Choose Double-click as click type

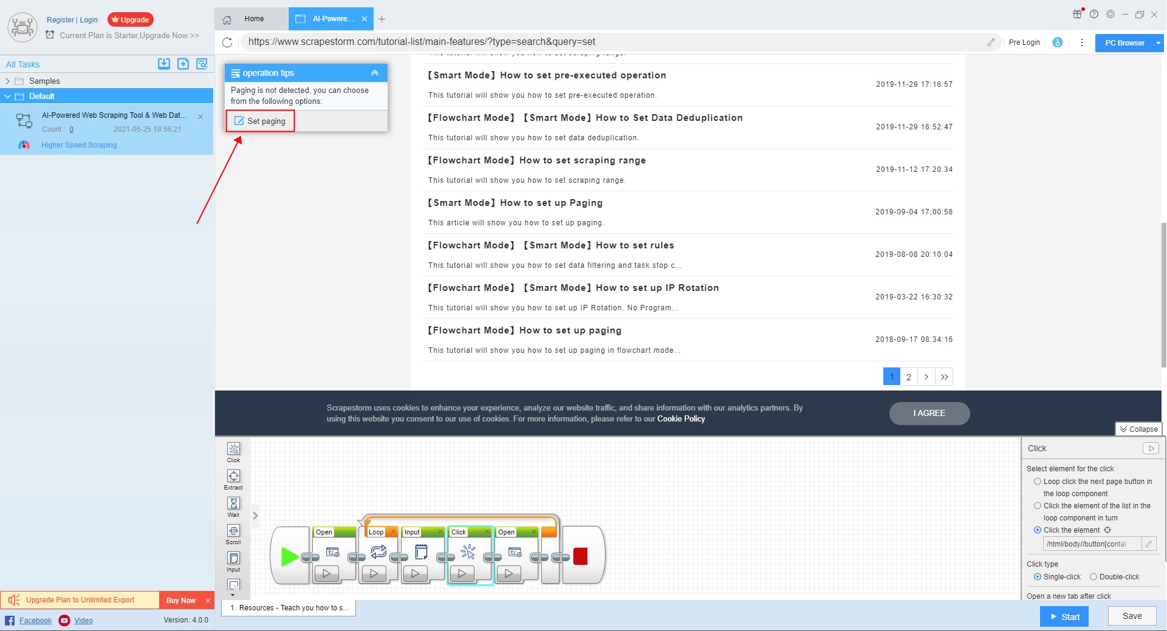pos(1093,577)
